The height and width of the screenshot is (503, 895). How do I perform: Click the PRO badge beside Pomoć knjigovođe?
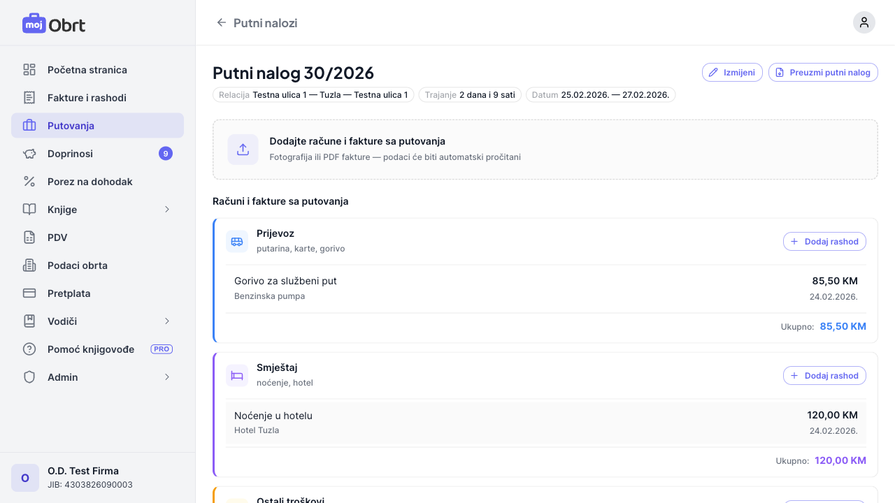[162, 349]
